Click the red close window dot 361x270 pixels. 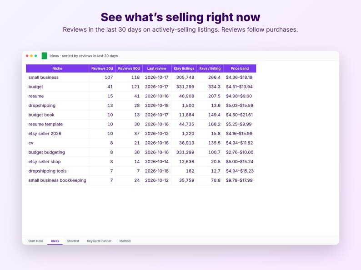point(27,56)
